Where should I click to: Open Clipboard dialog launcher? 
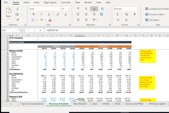point(25,25)
